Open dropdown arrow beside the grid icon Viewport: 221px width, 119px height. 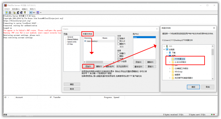tap(41, 13)
